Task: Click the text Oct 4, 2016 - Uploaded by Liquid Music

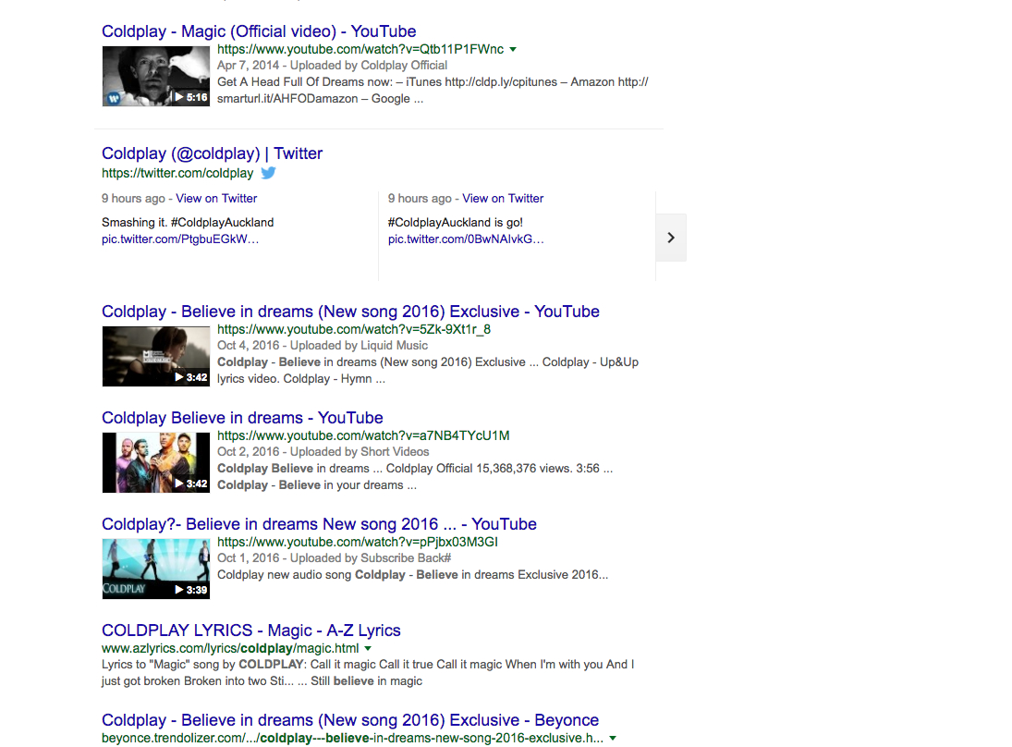Action: 323,346
